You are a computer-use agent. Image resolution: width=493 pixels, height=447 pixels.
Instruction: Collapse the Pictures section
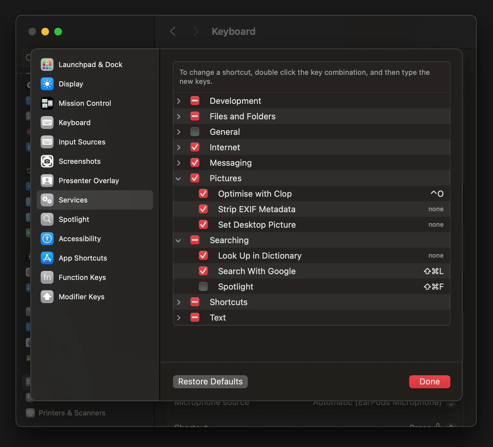click(x=178, y=178)
